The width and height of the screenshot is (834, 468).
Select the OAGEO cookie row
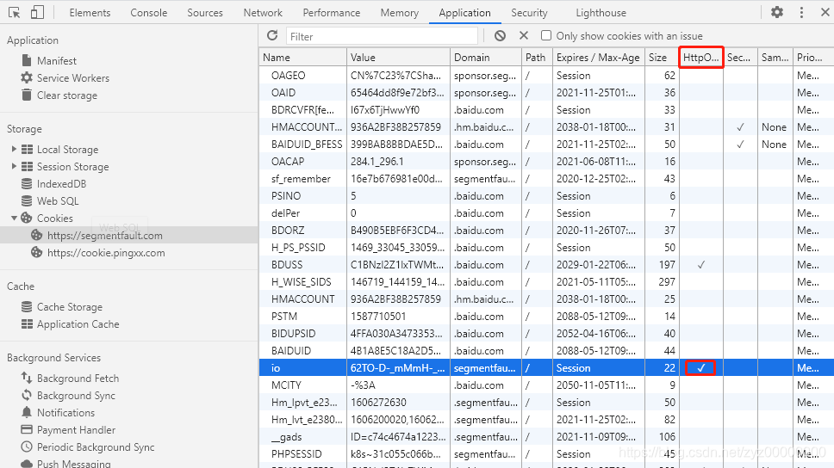click(546, 76)
